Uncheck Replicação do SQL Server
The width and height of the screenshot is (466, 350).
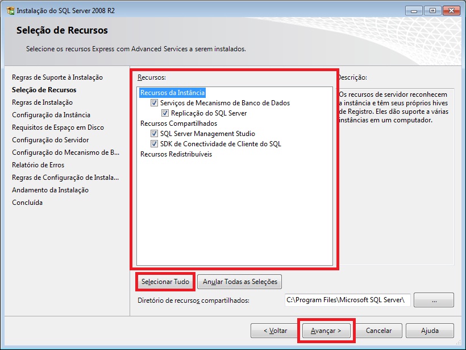tap(165, 113)
